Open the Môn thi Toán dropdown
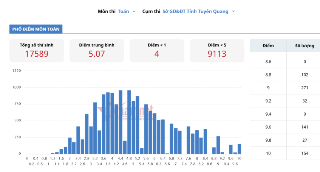Viewport: 320px width, 172px height. coord(127,11)
